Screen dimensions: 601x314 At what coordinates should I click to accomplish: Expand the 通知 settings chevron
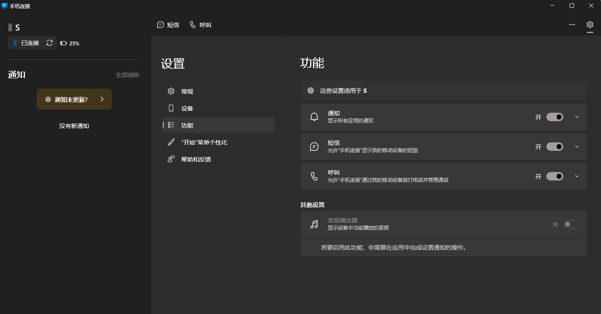click(577, 117)
